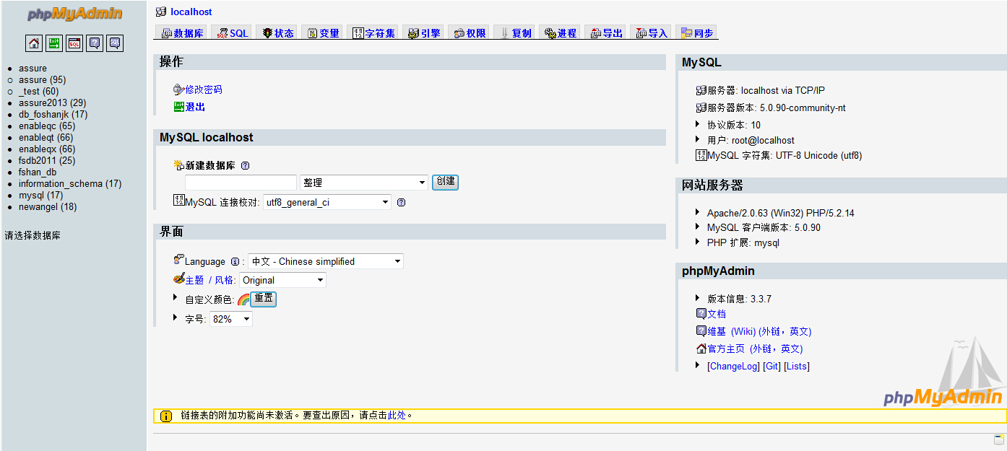Select the _test (60) database
This screenshot has height=451, width=1007.
point(39,92)
